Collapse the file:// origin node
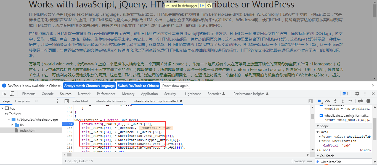Viewport: 377px width, 165px height. click(x=6, y=114)
